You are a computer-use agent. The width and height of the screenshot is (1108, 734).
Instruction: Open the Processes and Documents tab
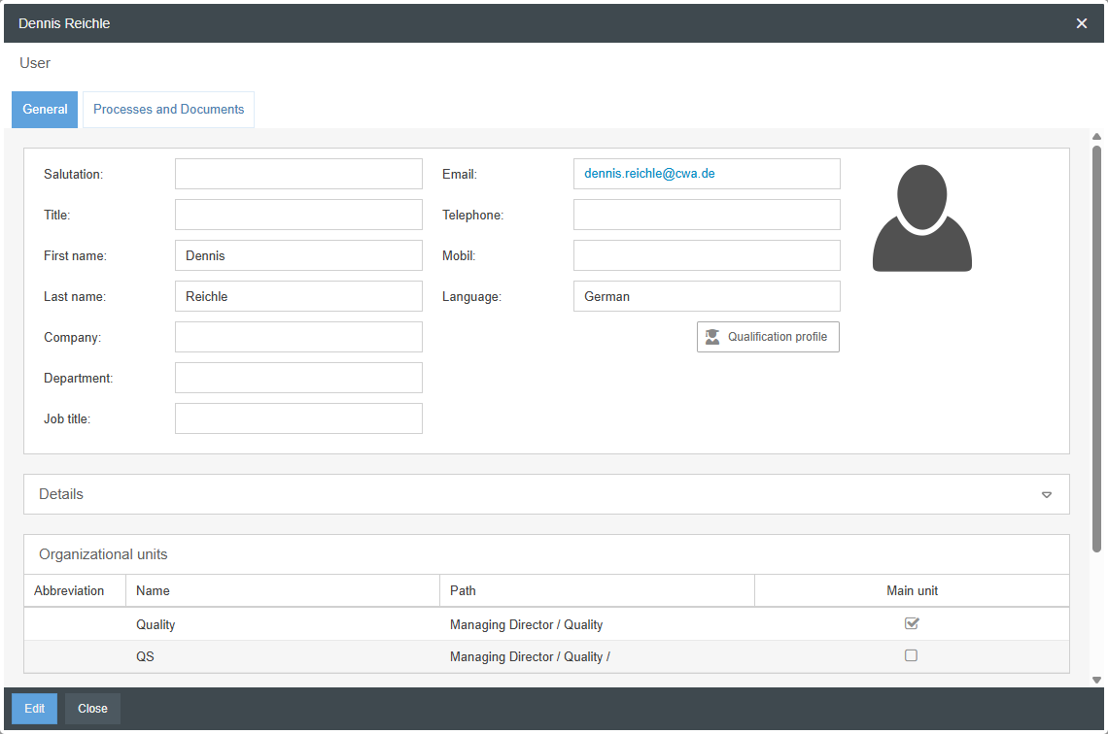168,110
